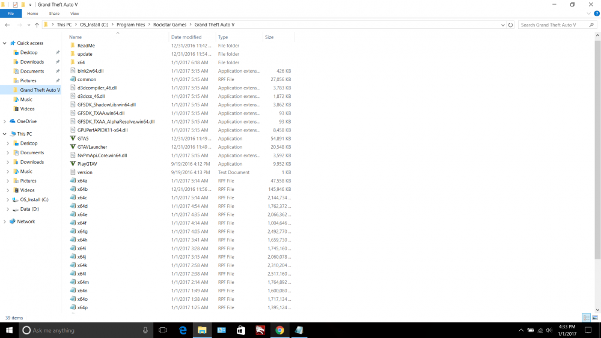Click the version text document icon
The image size is (601, 338).
[x=73, y=172]
